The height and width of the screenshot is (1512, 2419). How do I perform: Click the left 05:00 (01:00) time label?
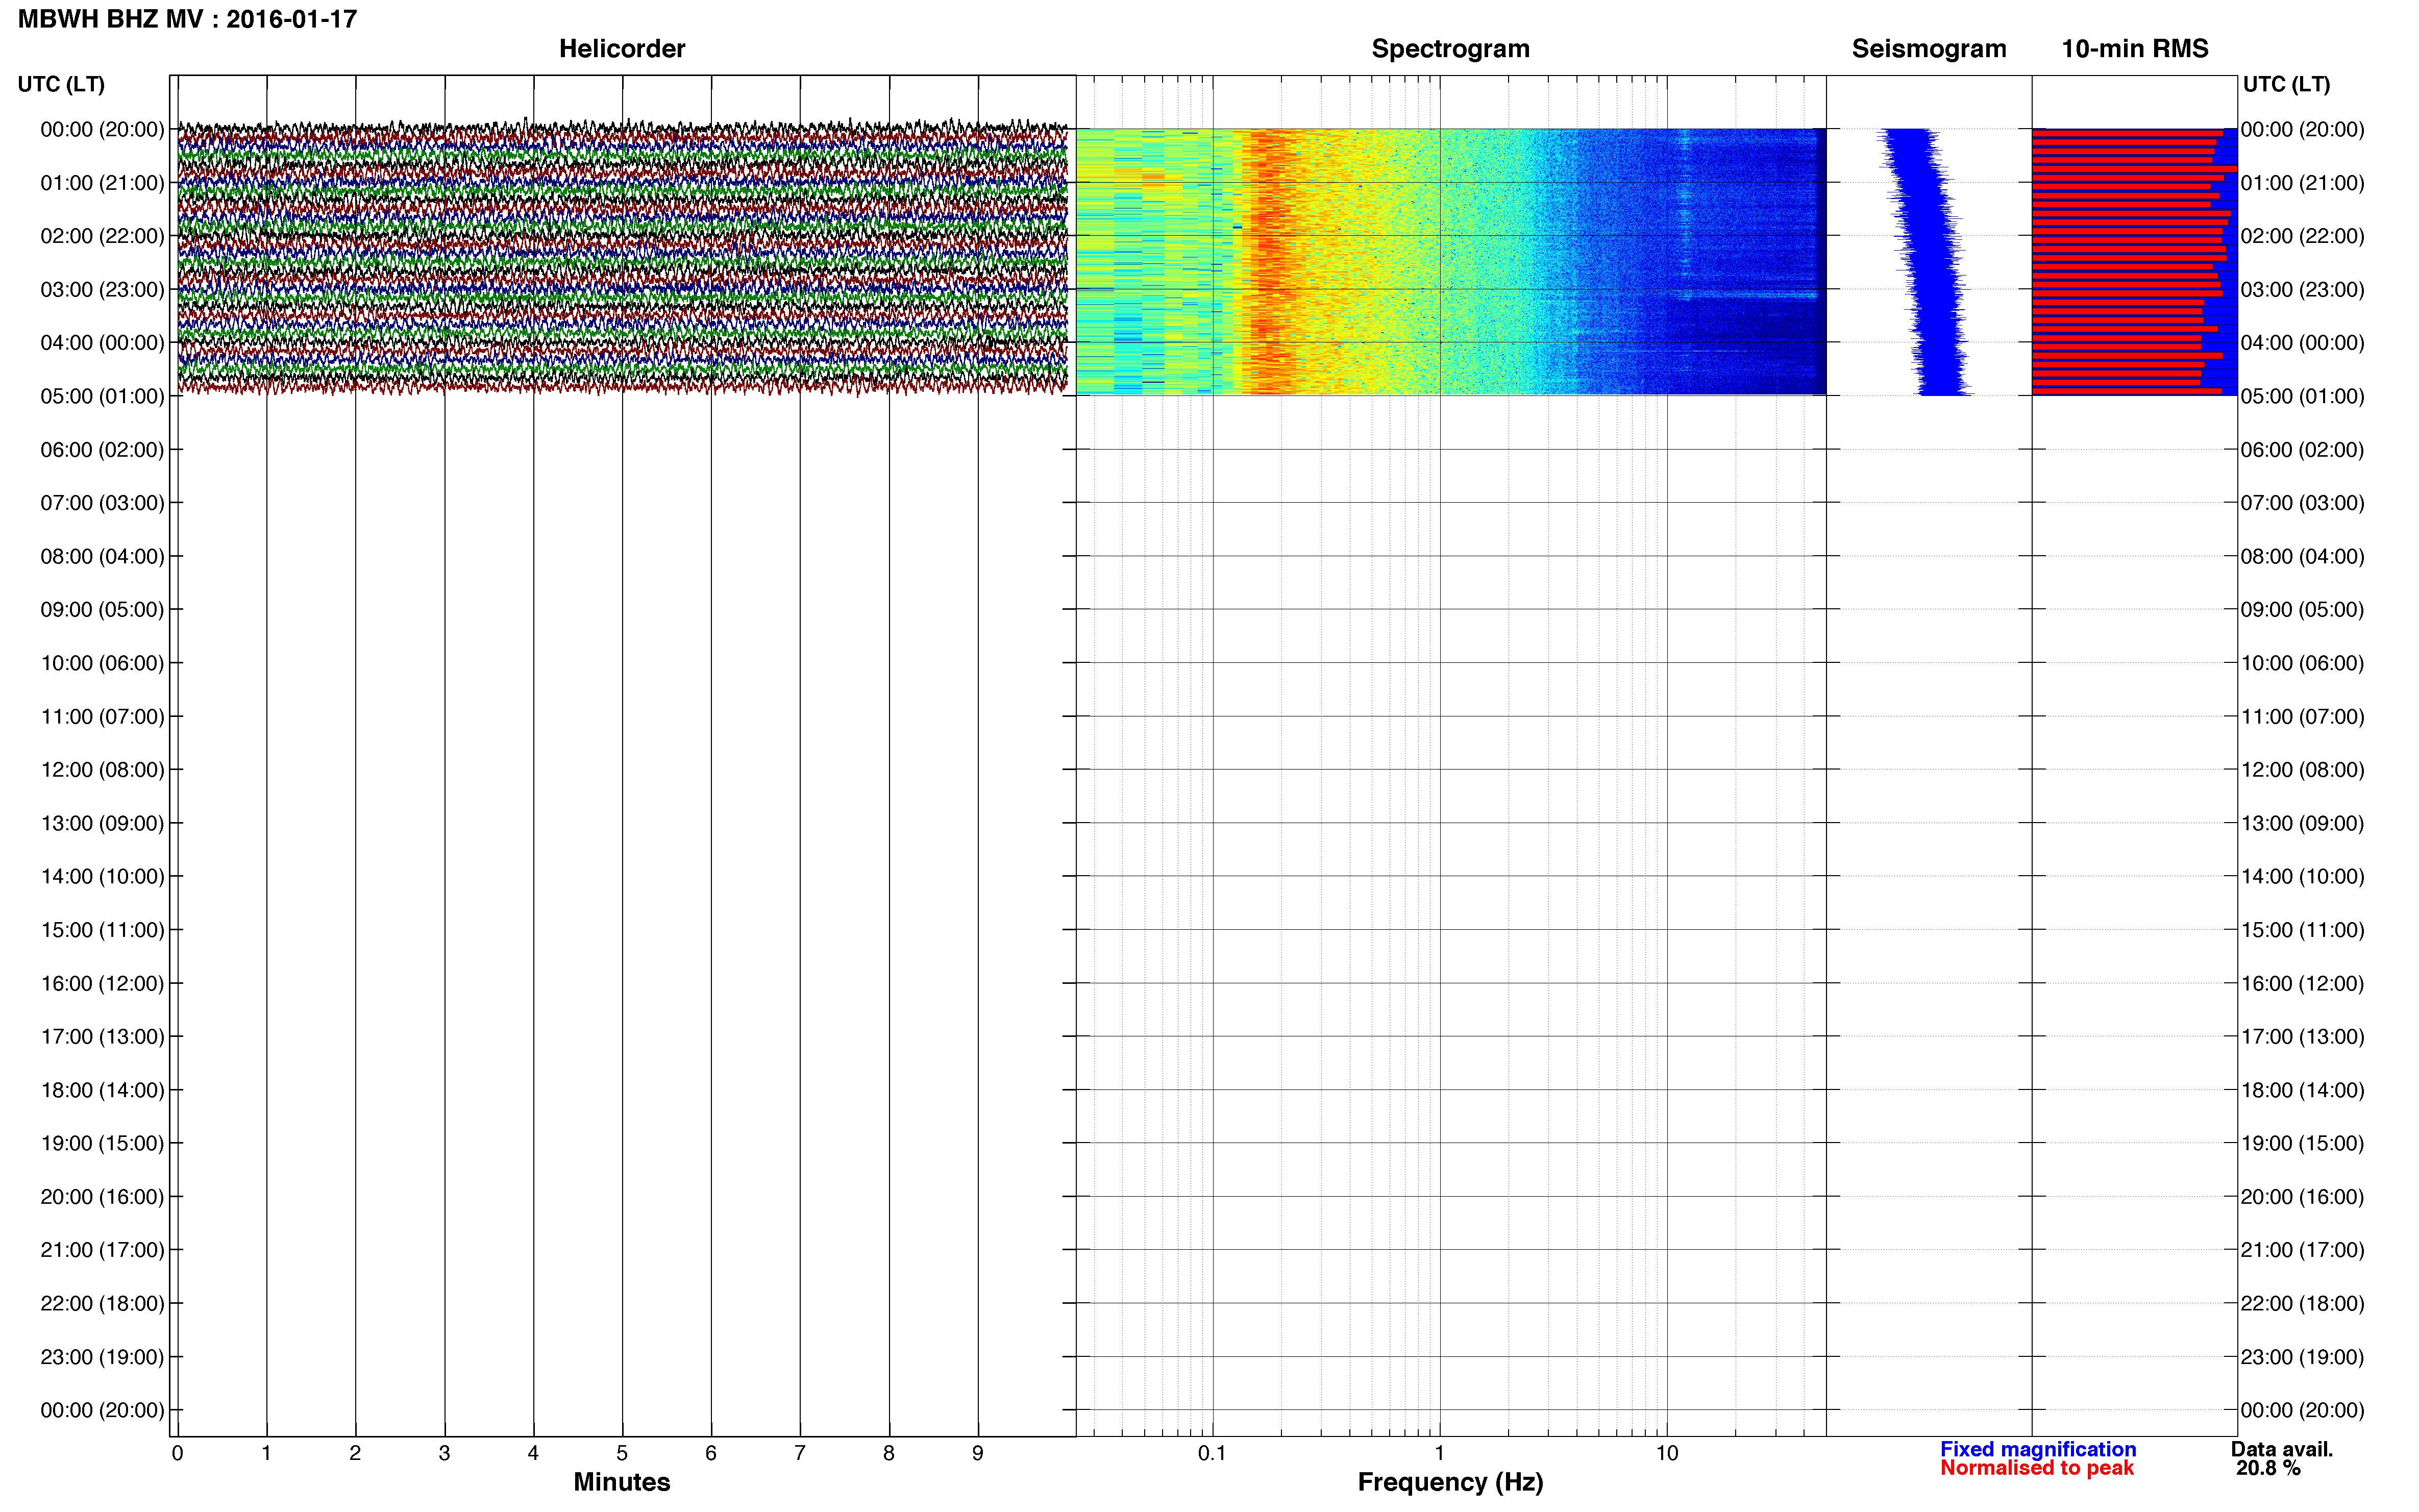click(102, 396)
